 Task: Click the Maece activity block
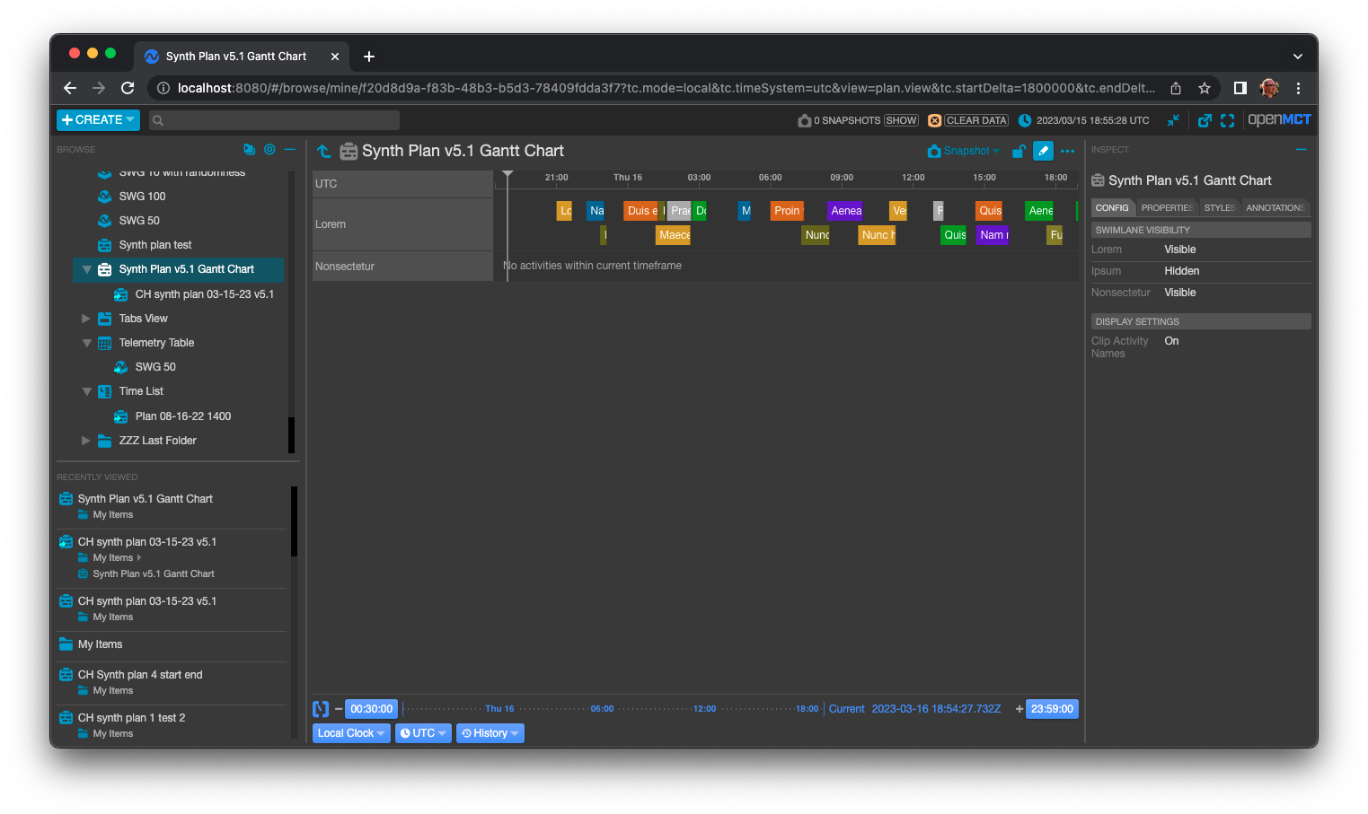[673, 235]
